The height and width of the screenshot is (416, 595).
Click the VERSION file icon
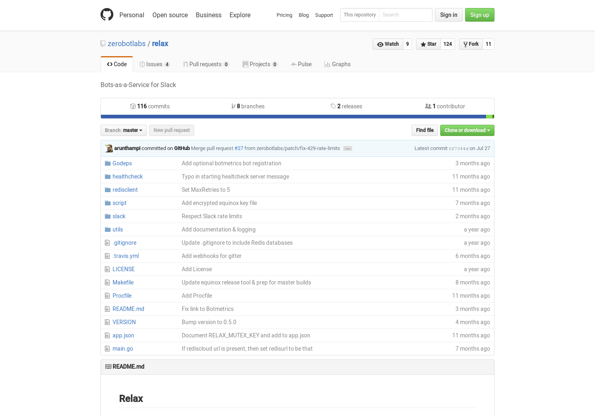(x=107, y=322)
